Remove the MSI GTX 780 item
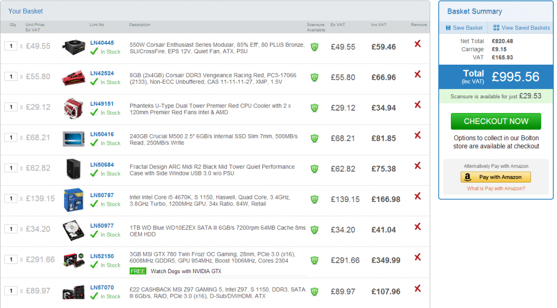557x308 pixels. point(418,257)
